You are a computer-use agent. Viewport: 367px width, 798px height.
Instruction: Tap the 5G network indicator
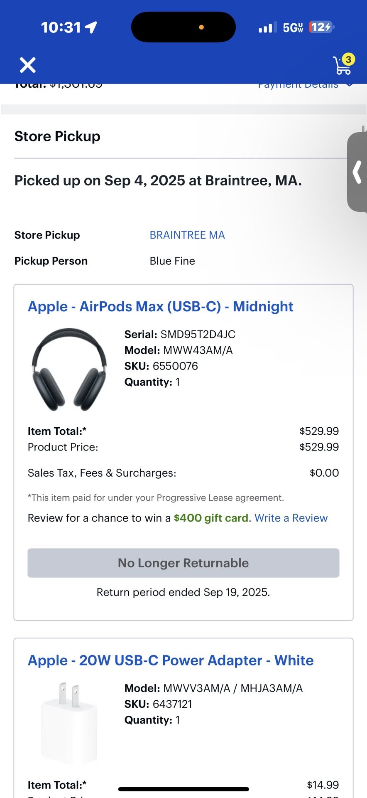point(293,28)
